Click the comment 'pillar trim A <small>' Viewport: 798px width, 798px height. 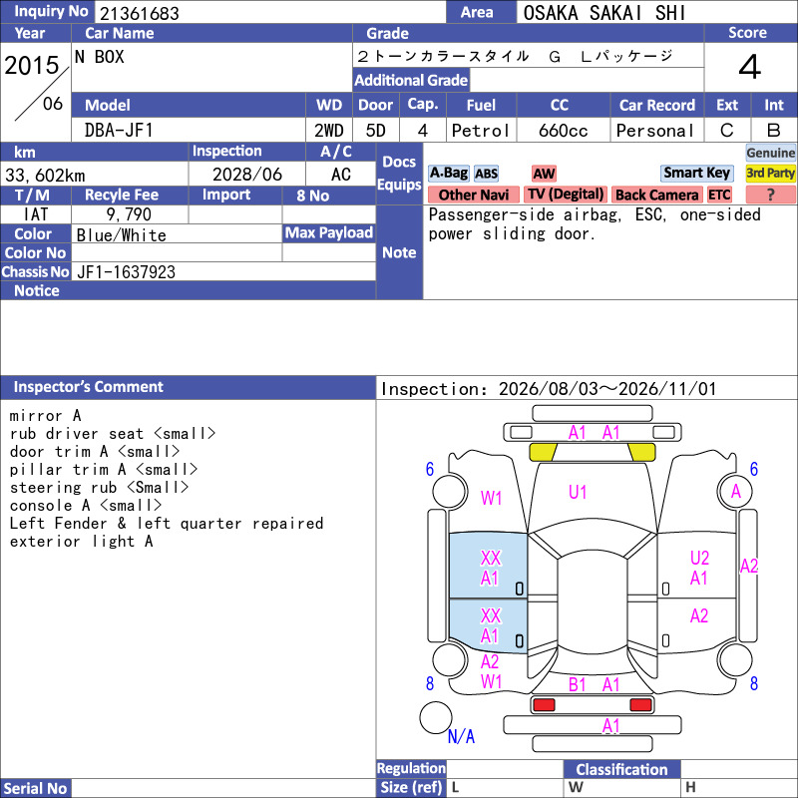[104, 469]
